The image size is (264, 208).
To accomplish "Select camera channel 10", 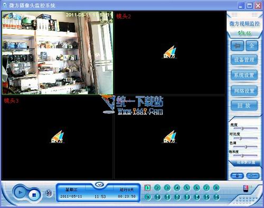I will [157, 197].
